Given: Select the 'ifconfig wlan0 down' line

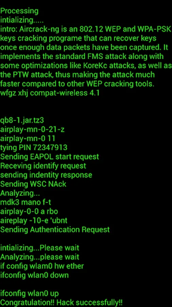Looking at the screenshot, I should pos(34,275).
